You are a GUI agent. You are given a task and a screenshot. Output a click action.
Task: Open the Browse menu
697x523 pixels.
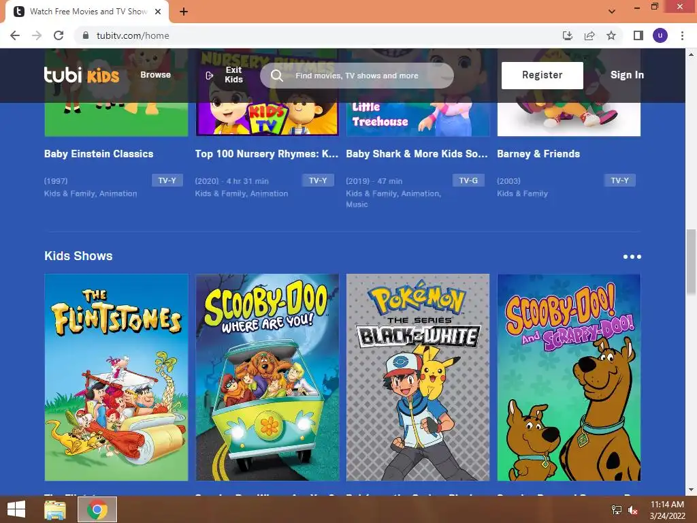click(x=156, y=75)
